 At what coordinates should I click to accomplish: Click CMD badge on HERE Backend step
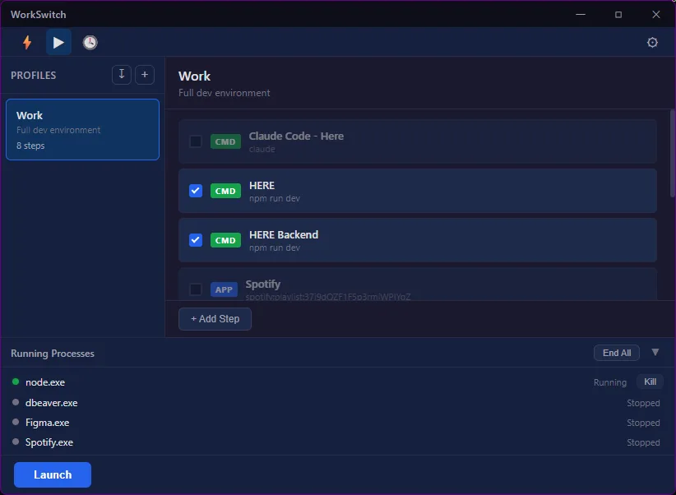click(225, 240)
